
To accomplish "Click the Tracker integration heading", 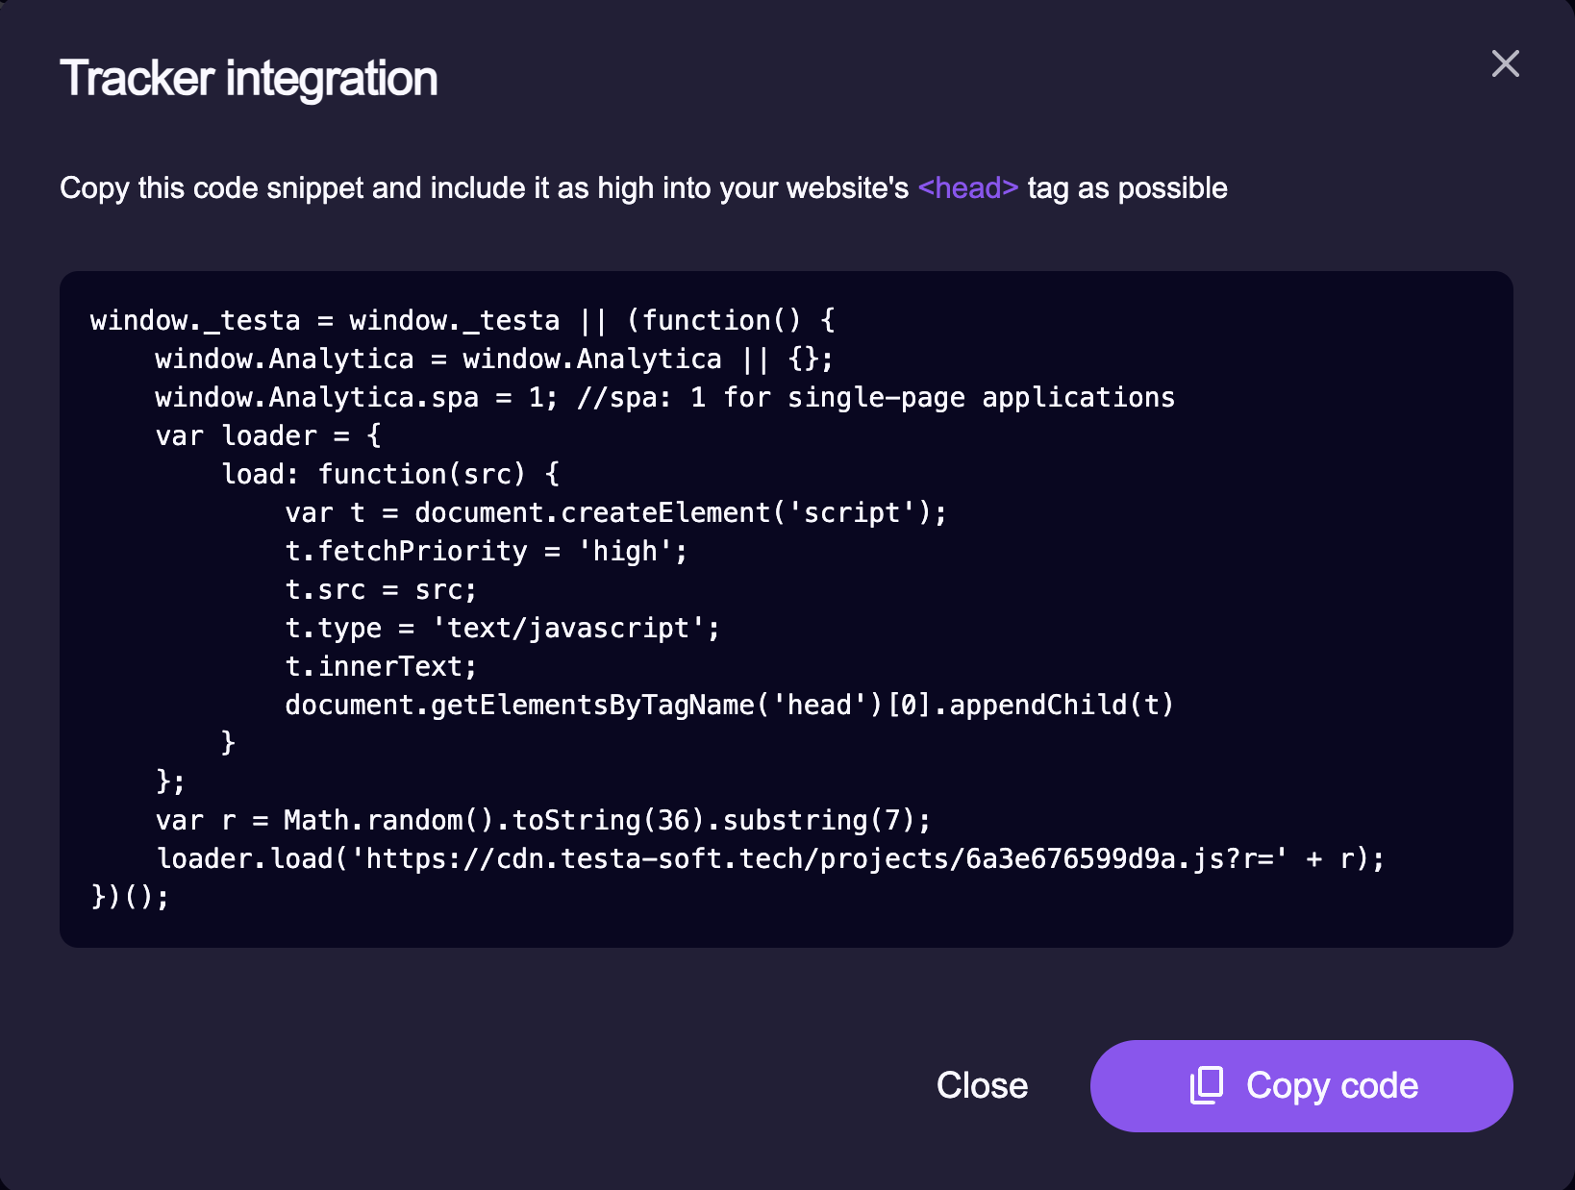I will tap(248, 78).
